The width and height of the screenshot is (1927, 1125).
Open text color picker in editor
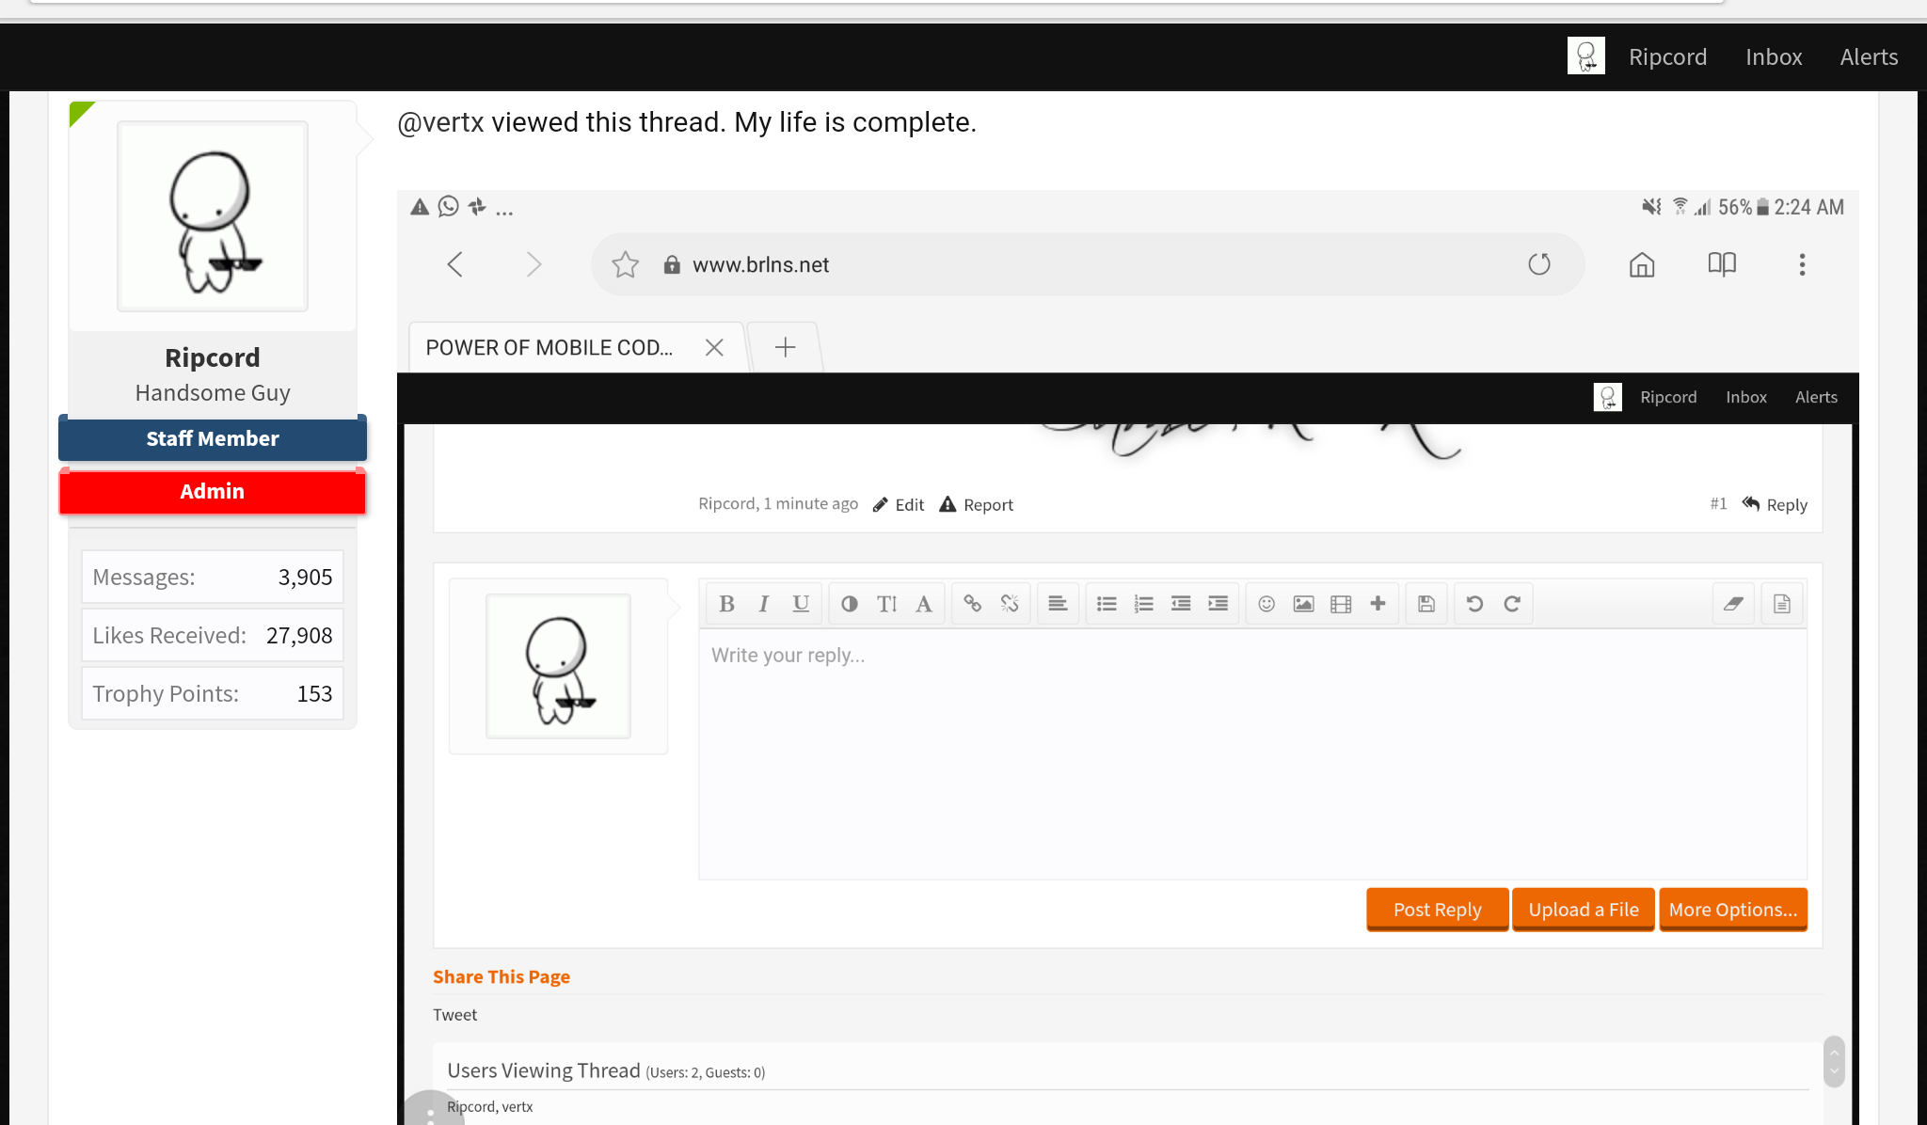click(849, 604)
